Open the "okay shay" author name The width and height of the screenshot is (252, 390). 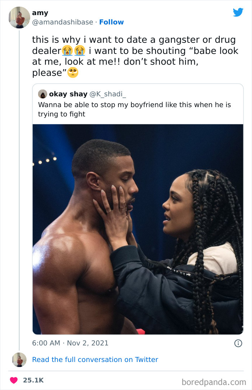click(x=68, y=94)
